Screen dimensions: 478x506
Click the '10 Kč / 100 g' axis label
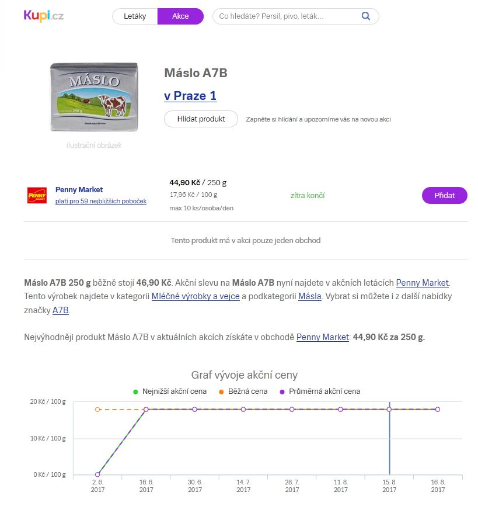click(x=48, y=439)
